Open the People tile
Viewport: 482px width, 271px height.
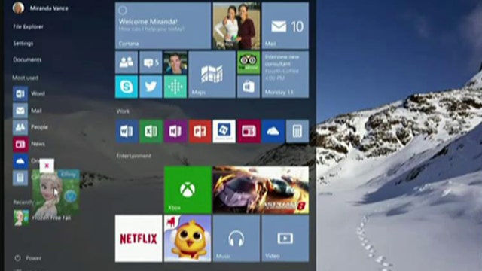(127, 62)
